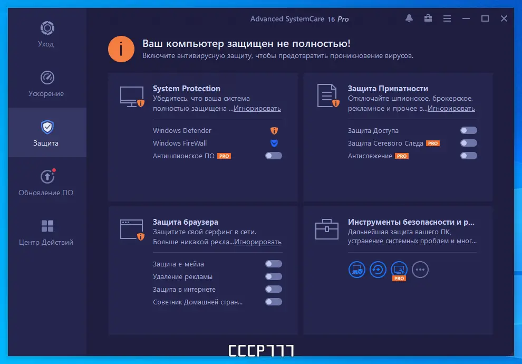
Task: Click the Инструменты безопасности toolbox icon
Action: (327, 229)
